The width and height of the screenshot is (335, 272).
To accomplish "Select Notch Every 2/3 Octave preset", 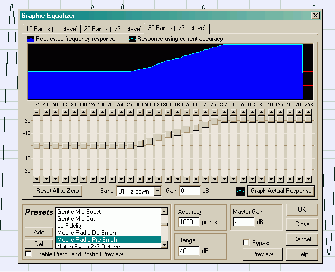I will point(108,246).
